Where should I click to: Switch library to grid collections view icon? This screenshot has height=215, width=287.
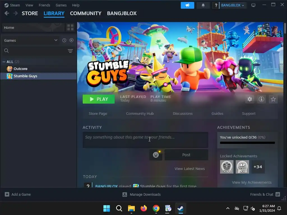click(70, 27)
